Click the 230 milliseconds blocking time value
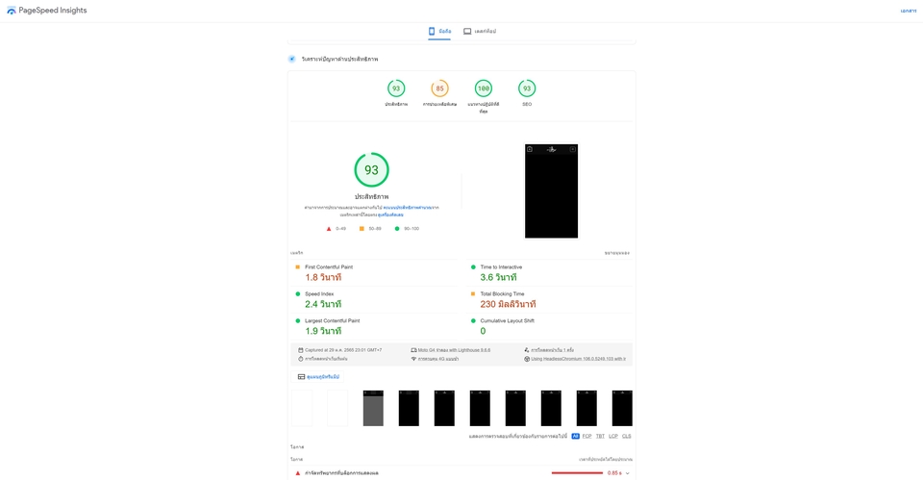This screenshot has width=923, height=480. [508, 305]
